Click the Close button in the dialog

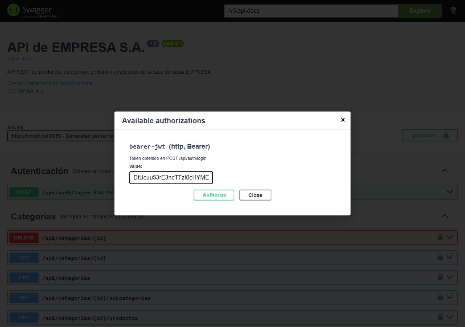(255, 195)
